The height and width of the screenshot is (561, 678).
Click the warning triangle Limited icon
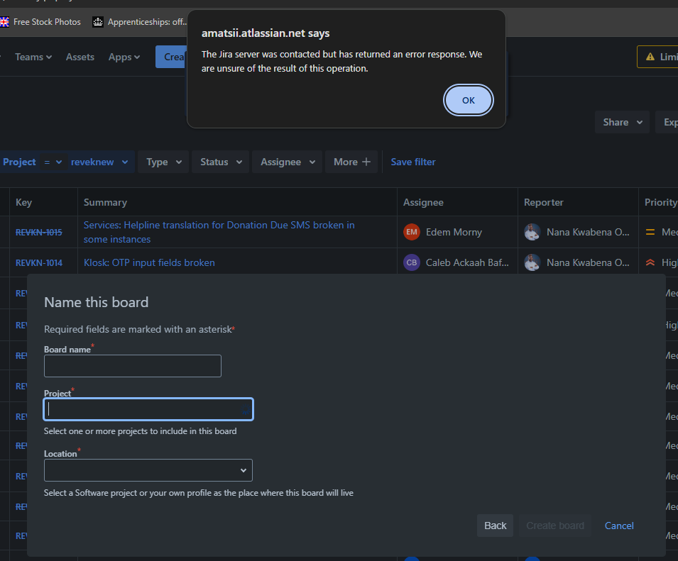pyautogui.click(x=650, y=57)
